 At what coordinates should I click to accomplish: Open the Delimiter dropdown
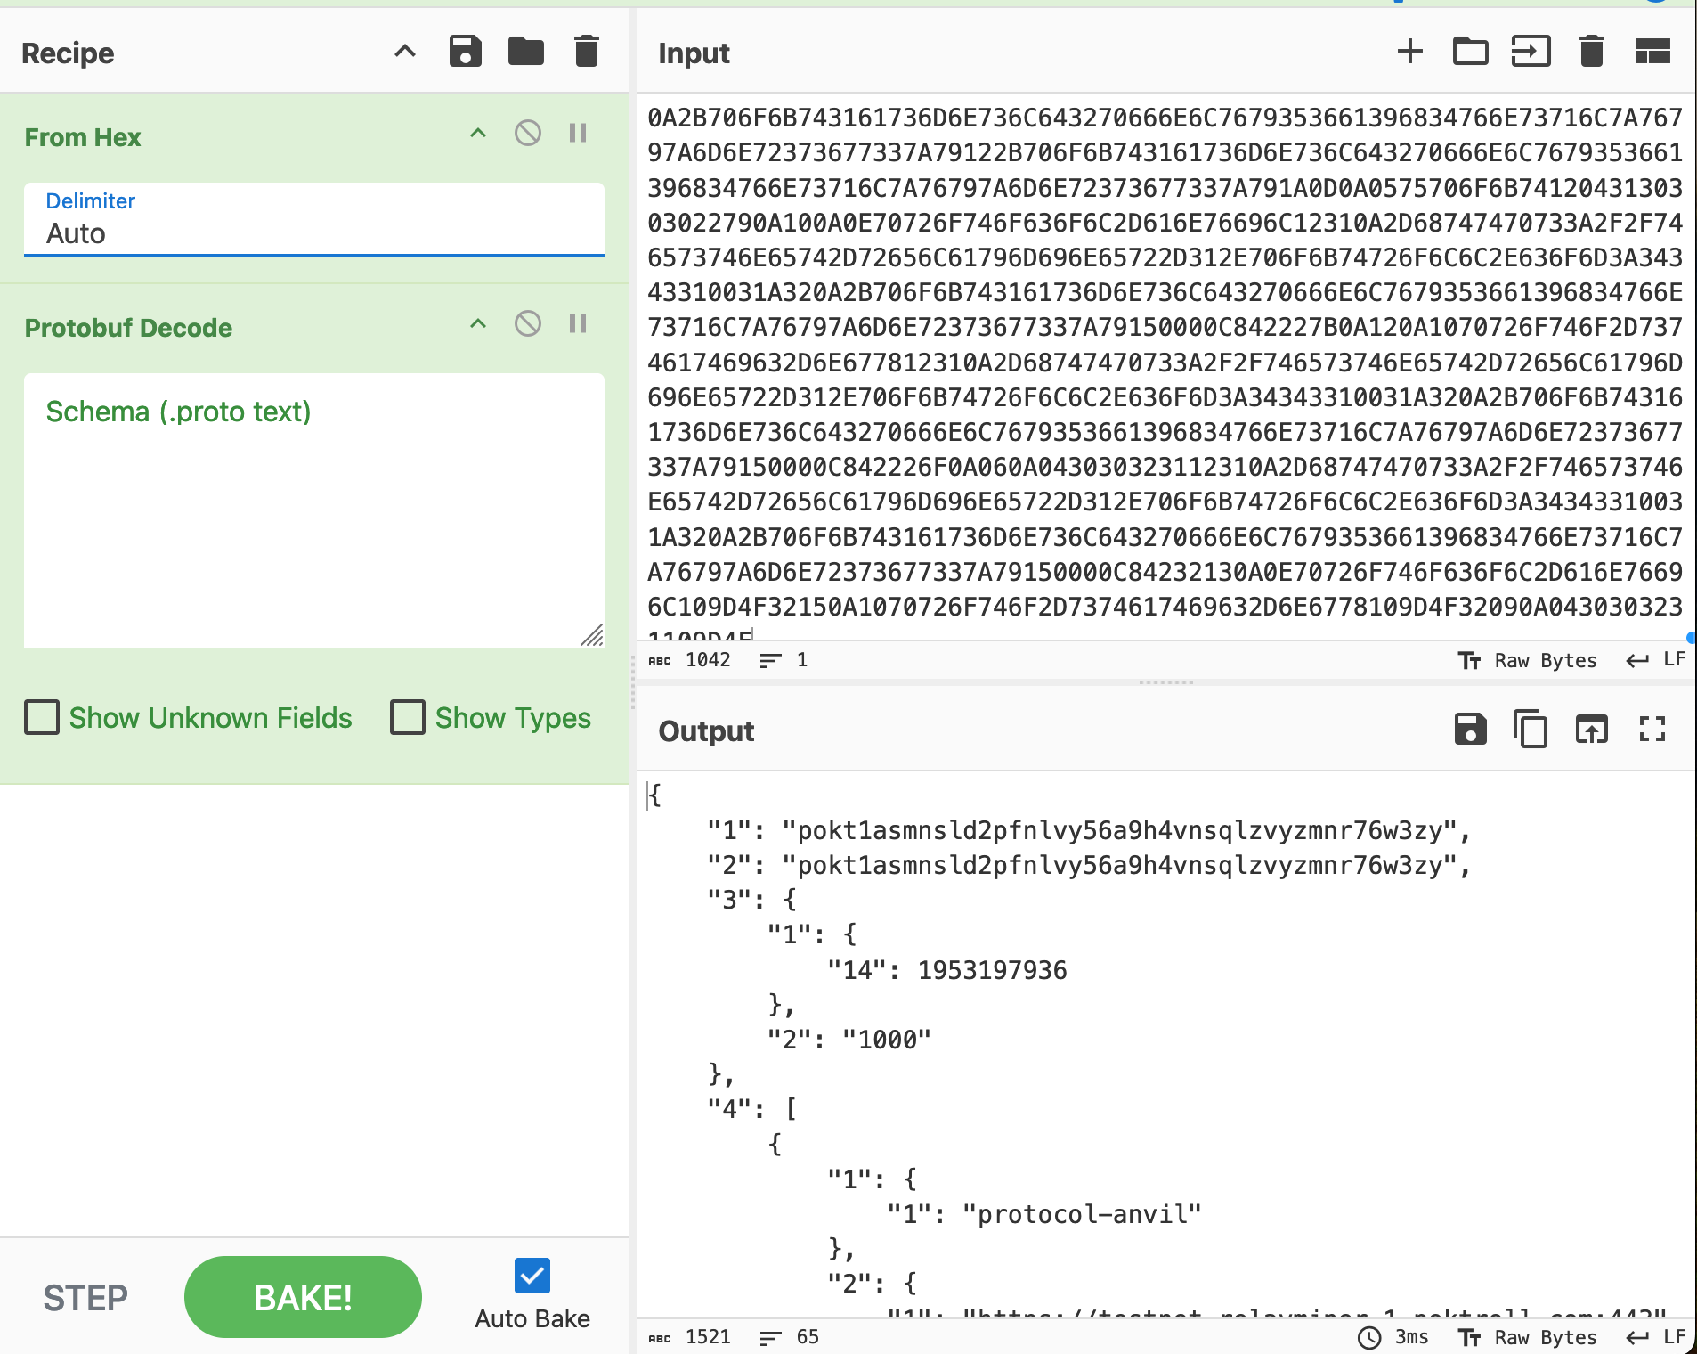tap(313, 220)
